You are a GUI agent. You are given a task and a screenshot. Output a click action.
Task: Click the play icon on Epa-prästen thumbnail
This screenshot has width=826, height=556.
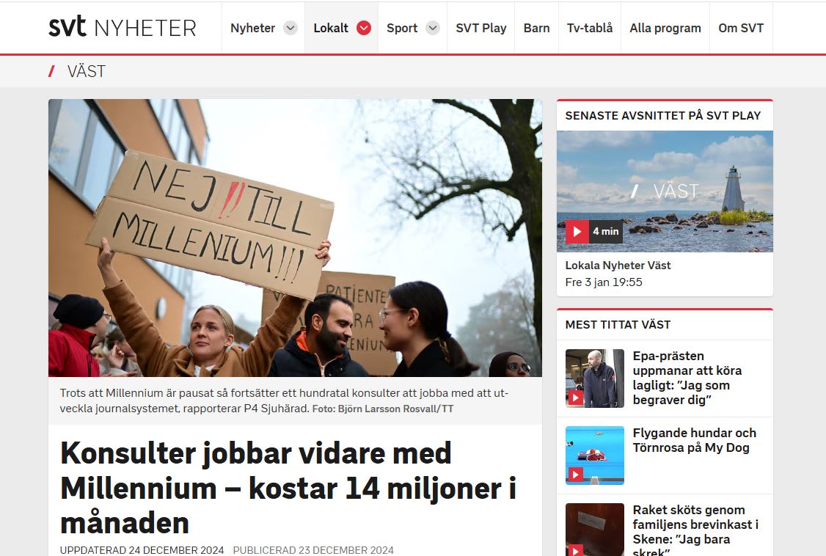(x=575, y=398)
